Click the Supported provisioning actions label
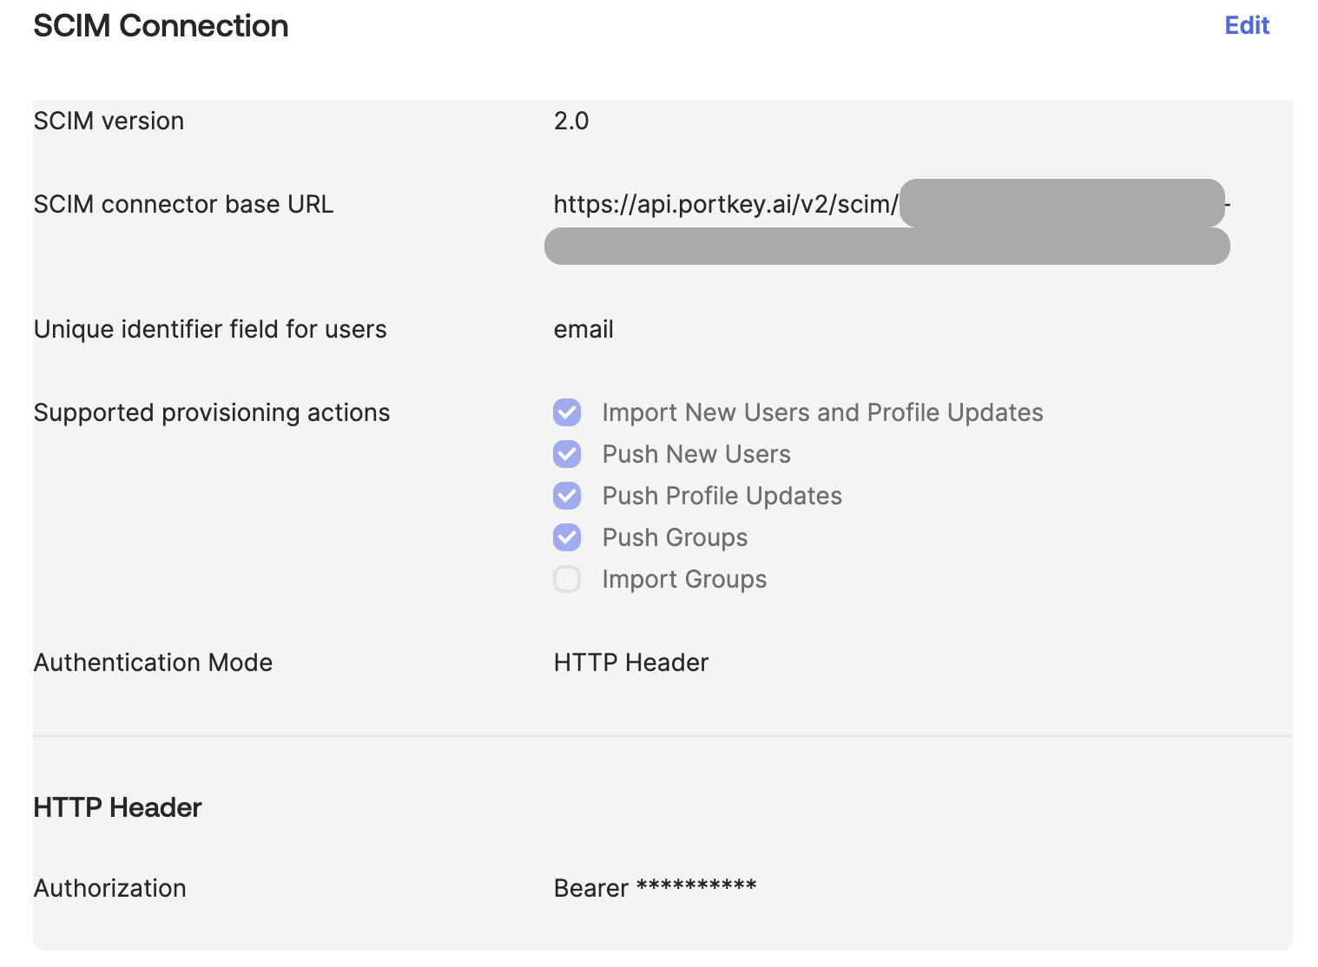 [211, 412]
